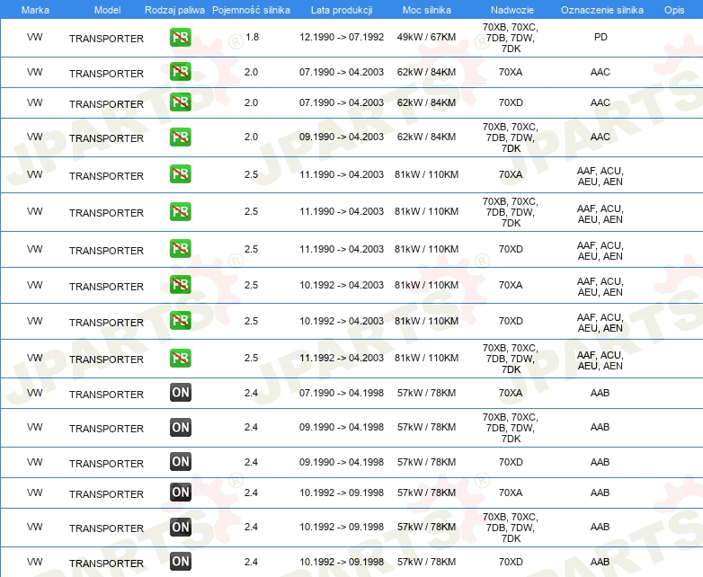Click the Model column header
703x577 pixels.
(107, 10)
